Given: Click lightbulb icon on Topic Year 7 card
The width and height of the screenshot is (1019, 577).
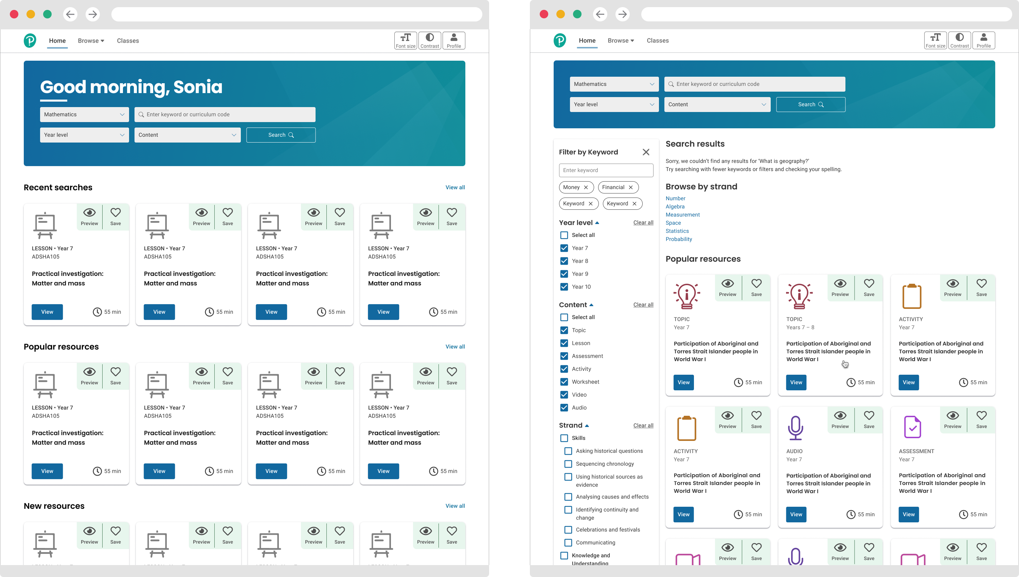Looking at the screenshot, I should point(686,296).
